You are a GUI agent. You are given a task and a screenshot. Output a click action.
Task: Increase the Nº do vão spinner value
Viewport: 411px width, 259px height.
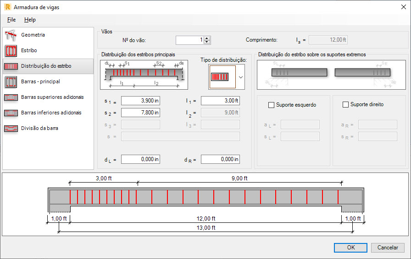pos(207,38)
